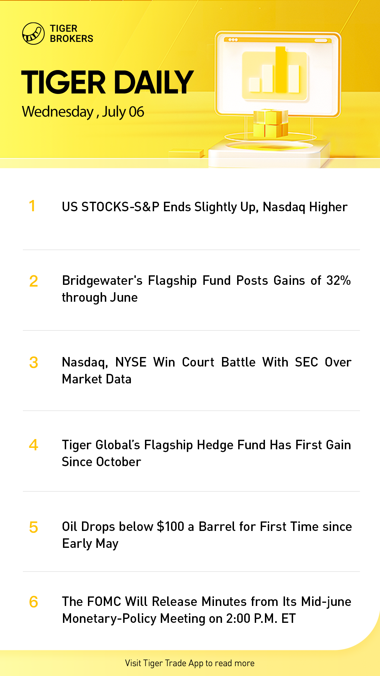The width and height of the screenshot is (380, 676).
Task: Click the Tiger Brokers logo icon
Action: pos(33,34)
